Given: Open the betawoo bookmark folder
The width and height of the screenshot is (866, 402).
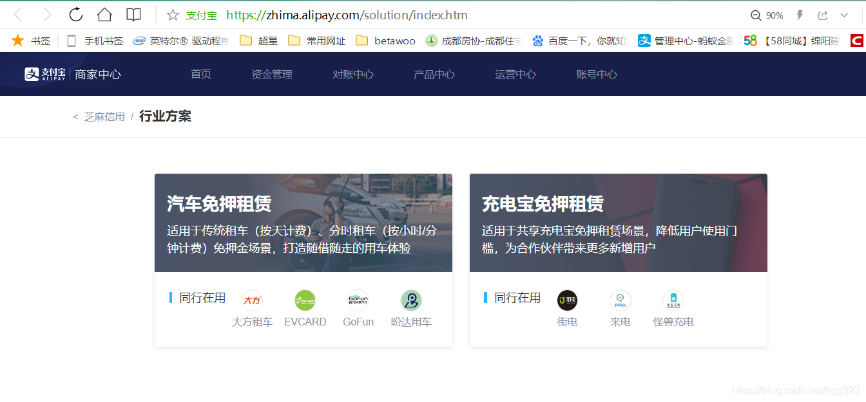Looking at the screenshot, I should [x=385, y=41].
